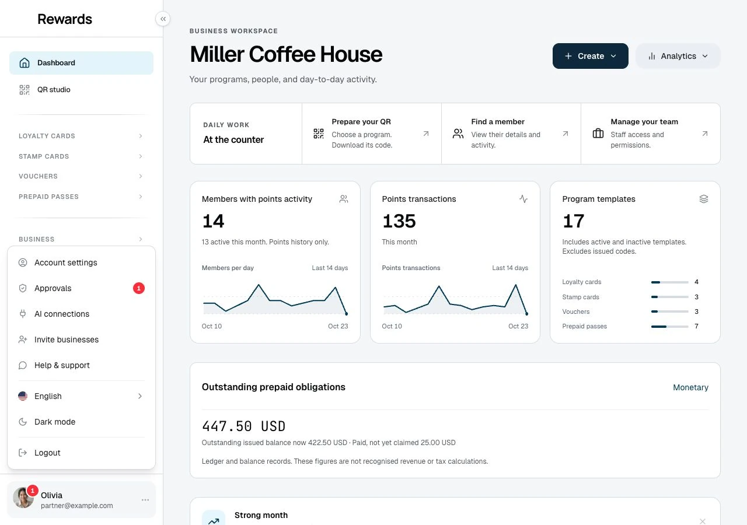The image size is (747, 525).
Task: Open the Find a member shortcut
Action: pyautogui.click(x=511, y=134)
